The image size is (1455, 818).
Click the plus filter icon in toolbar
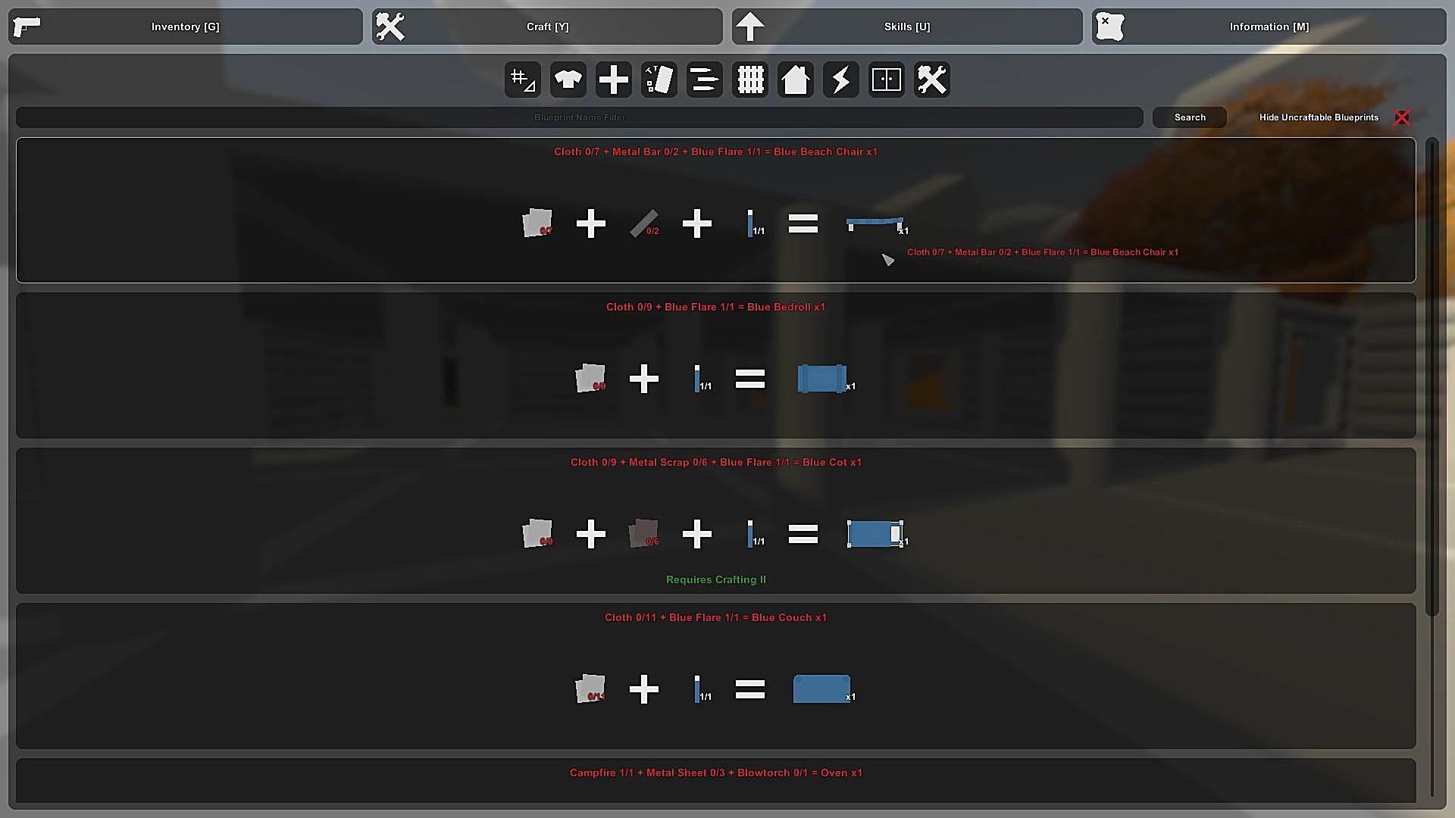(612, 80)
